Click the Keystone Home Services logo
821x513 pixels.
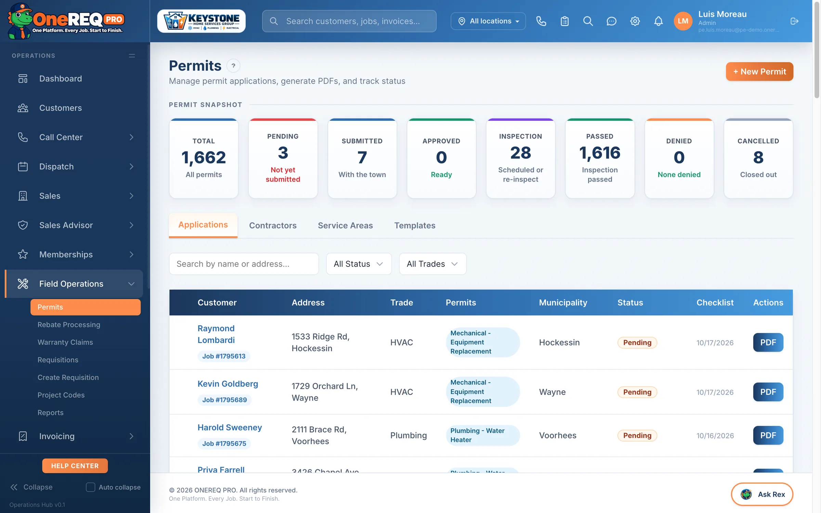[x=201, y=21]
